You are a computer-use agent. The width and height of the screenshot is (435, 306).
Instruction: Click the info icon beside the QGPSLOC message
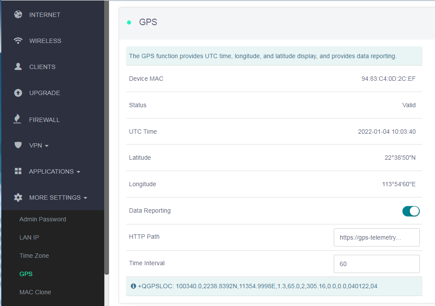(133, 286)
